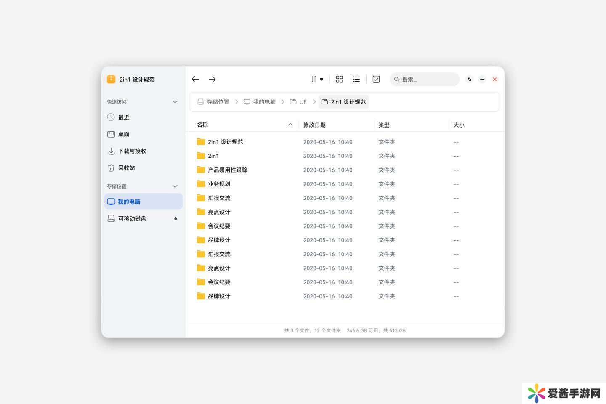Enable multi-select checkbox mode
The image size is (606, 404).
click(376, 79)
